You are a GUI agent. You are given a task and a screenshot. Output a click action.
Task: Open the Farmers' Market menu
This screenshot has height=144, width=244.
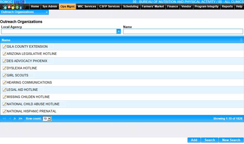point(153,6)
